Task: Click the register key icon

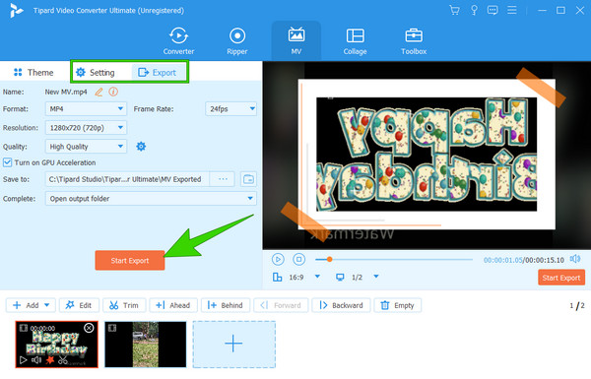Action: pos(474,10)
